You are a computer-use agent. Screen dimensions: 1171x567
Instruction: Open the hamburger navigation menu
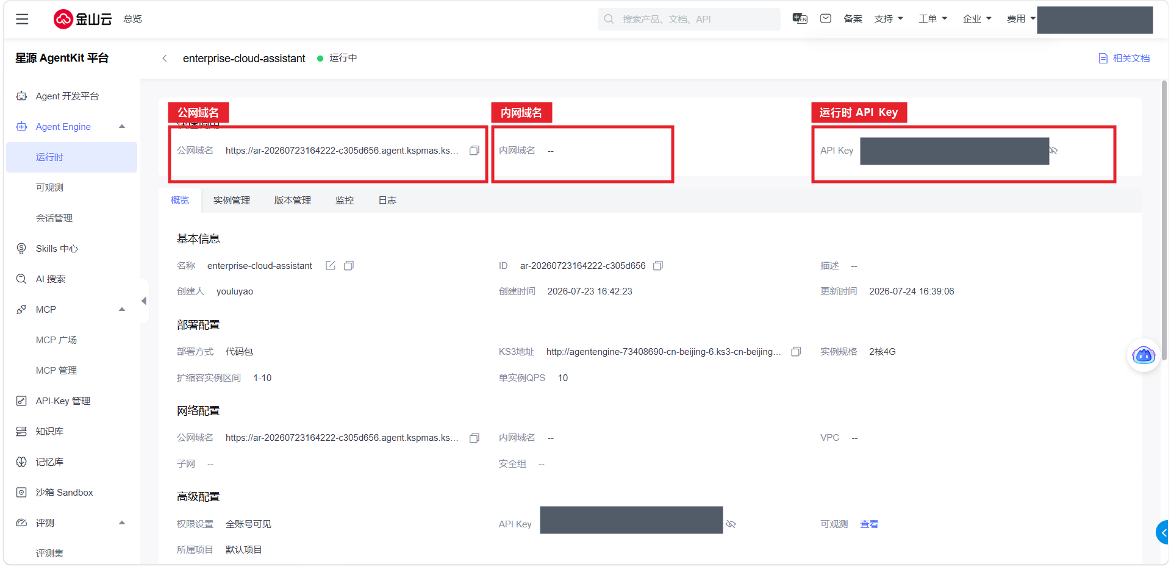click(x=22, y=19)
